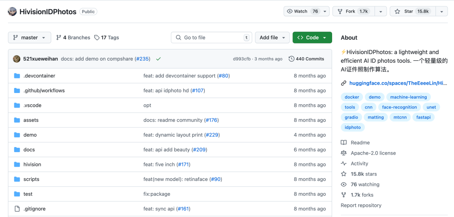Click the Star icon button
Screen dimensions: 454x217
(397, 12)
